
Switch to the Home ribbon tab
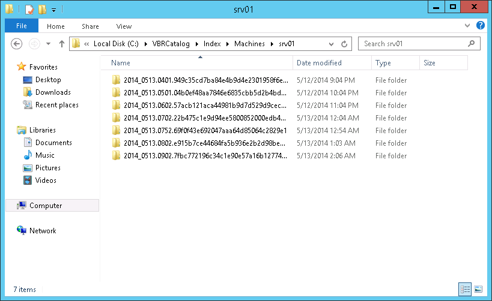(55, 26)
